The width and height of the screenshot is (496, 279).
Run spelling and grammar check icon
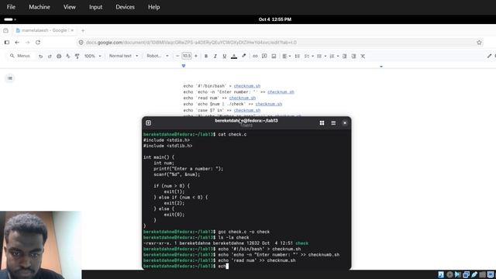(68, 56)
